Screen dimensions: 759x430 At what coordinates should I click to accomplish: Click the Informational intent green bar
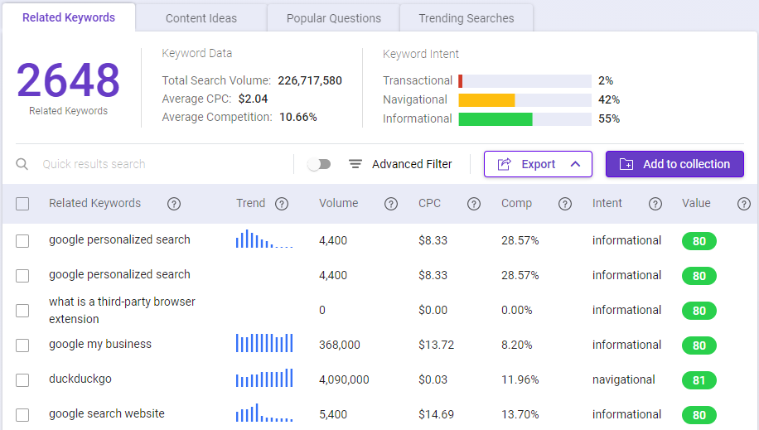click(x=496, y=118)
